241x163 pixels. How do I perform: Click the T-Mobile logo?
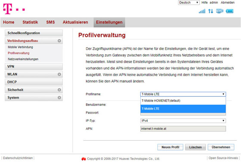(14, 9)
